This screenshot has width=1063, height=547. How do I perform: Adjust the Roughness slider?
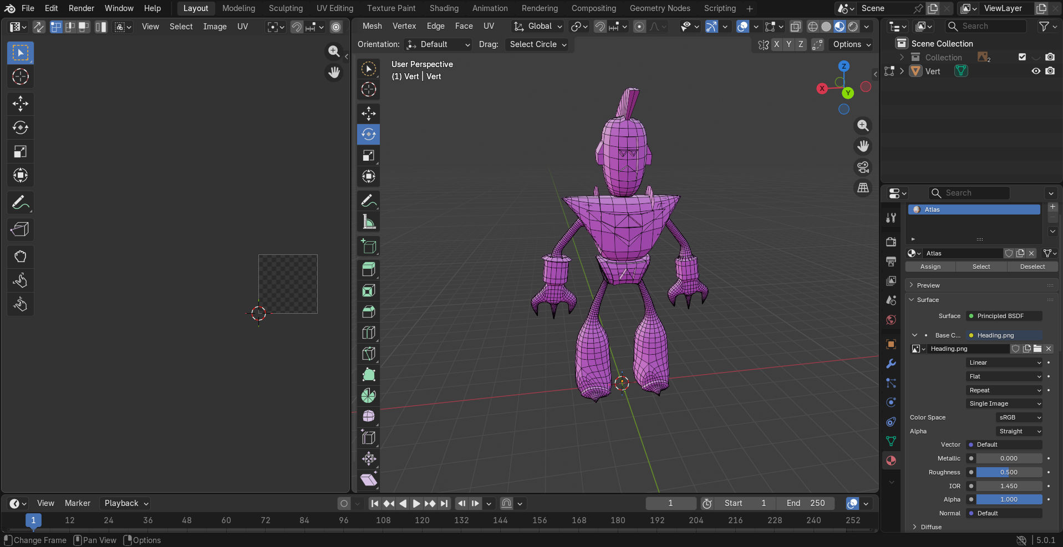[1008, 472]
